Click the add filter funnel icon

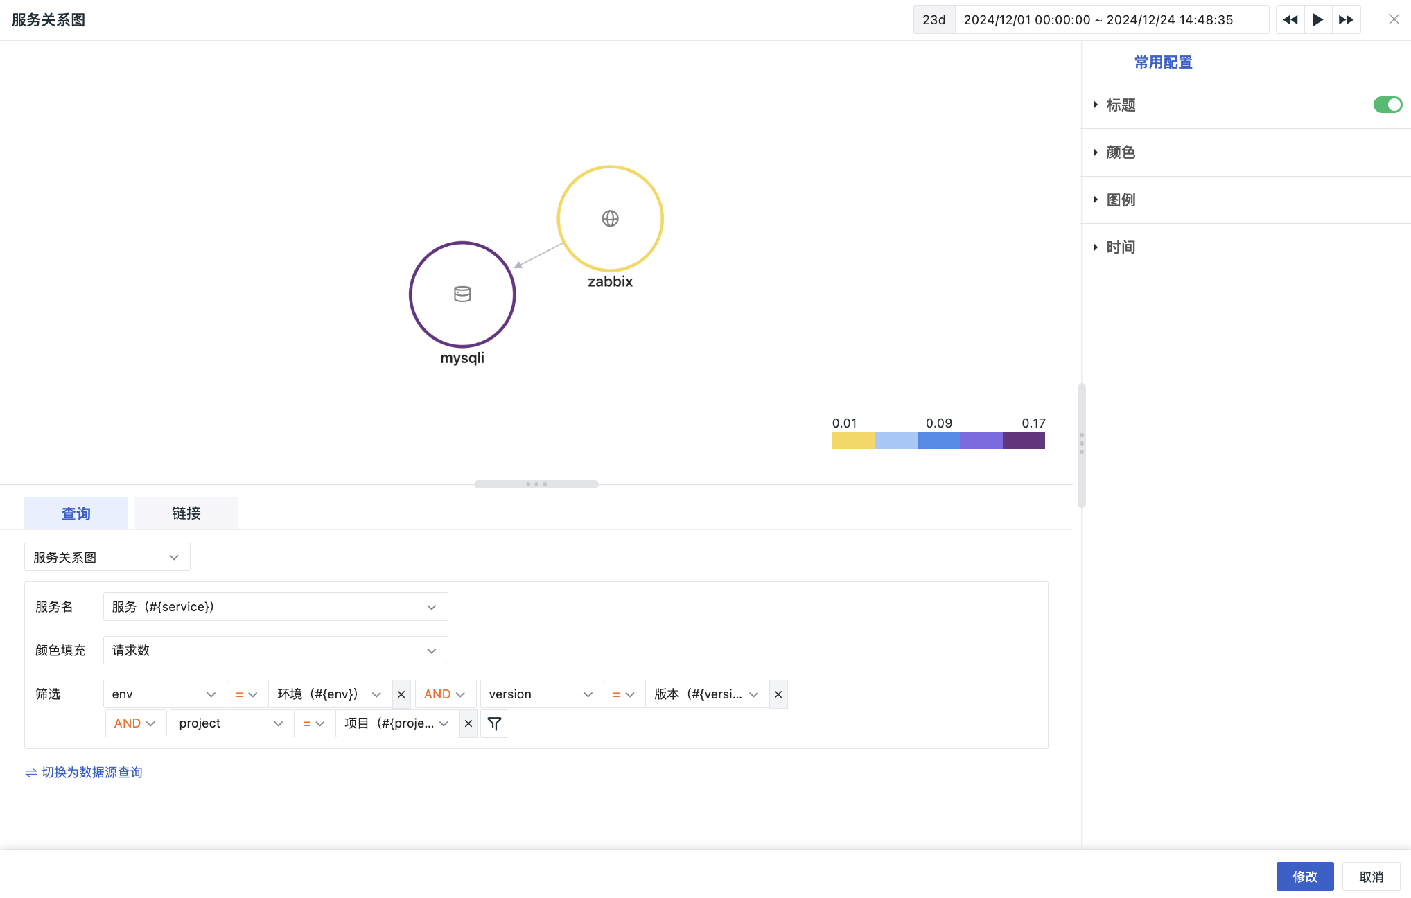click(494, 723)
